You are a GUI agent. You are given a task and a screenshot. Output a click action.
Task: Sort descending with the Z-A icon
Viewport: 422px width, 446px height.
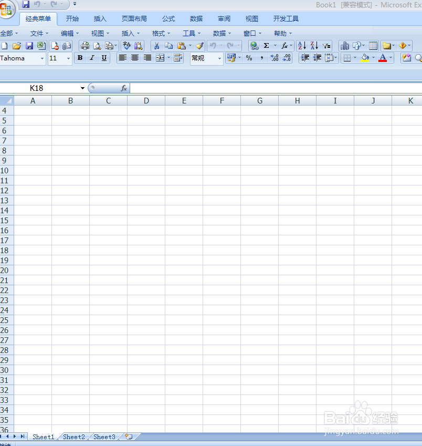click(314, 46)
